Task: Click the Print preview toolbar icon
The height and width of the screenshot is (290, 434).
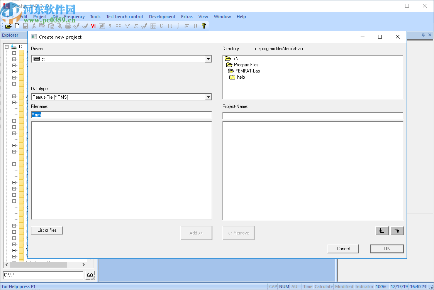Action: pyautogui.click(x=59, y=26)
